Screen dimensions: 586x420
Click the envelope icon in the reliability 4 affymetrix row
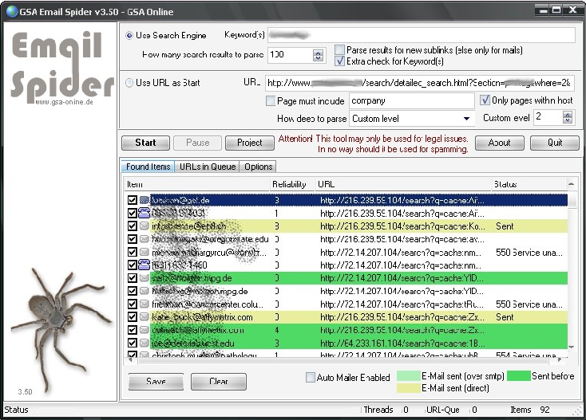point(144,330)
